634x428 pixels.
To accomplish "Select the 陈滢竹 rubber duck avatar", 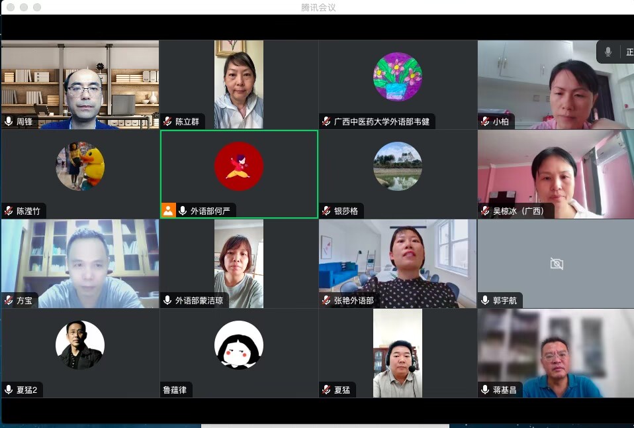I will click(80, 166).
